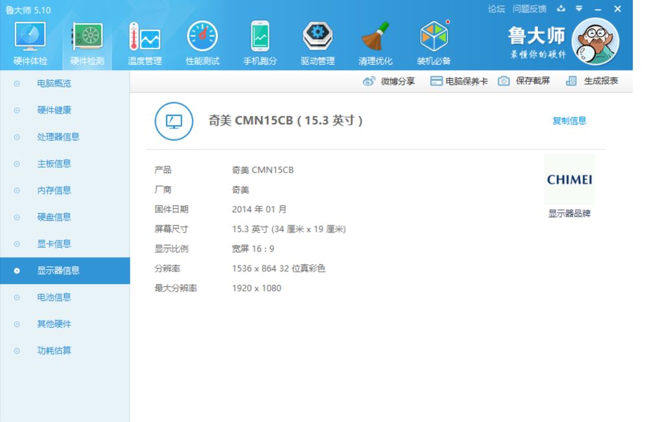Open 装机必备 essential software cube icon
The height and width of the screenshot is (422, 648).
434,36
